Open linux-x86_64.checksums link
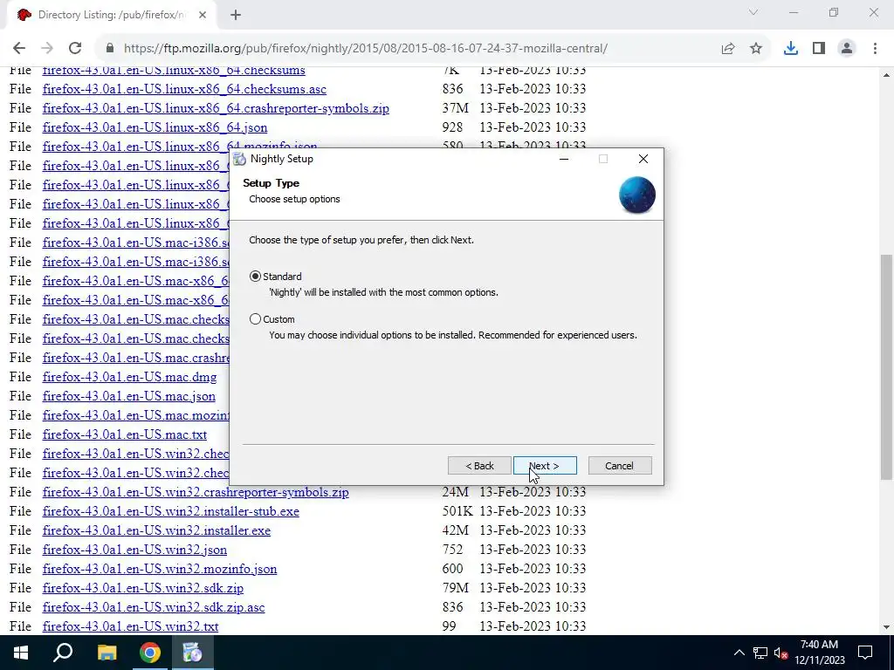The height and width of the screenshot is (670, 894). tap(174, 70)
